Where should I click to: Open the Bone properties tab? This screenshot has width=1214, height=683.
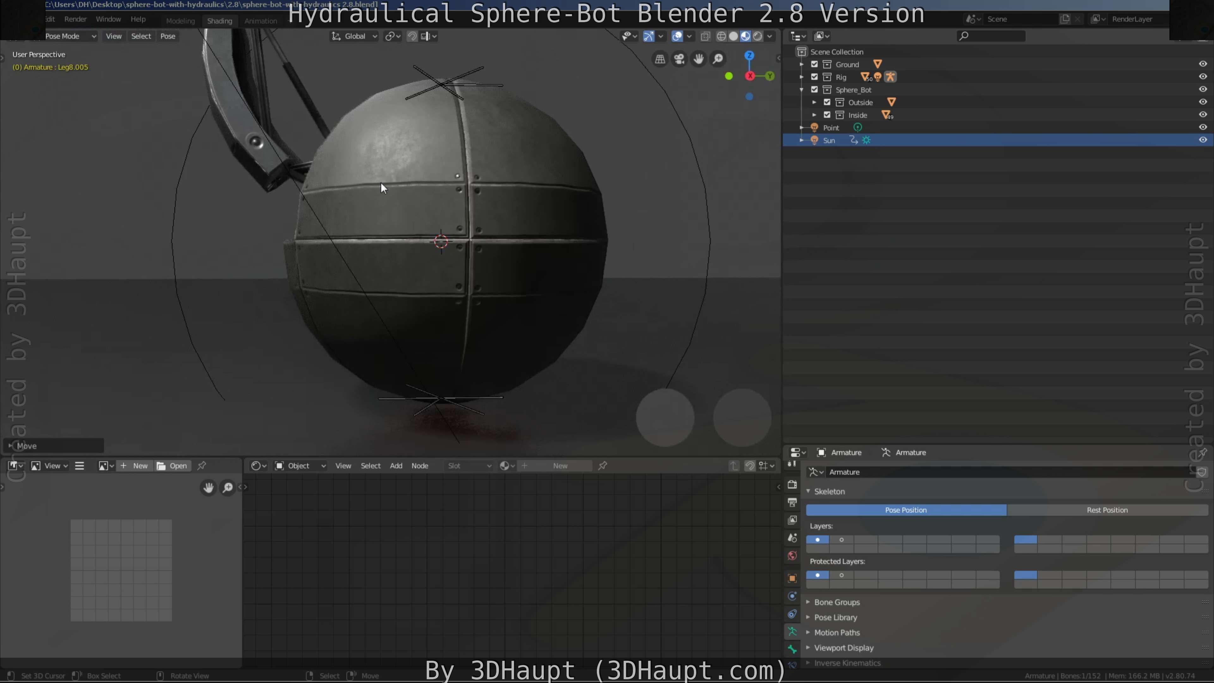tap(792, 649)
